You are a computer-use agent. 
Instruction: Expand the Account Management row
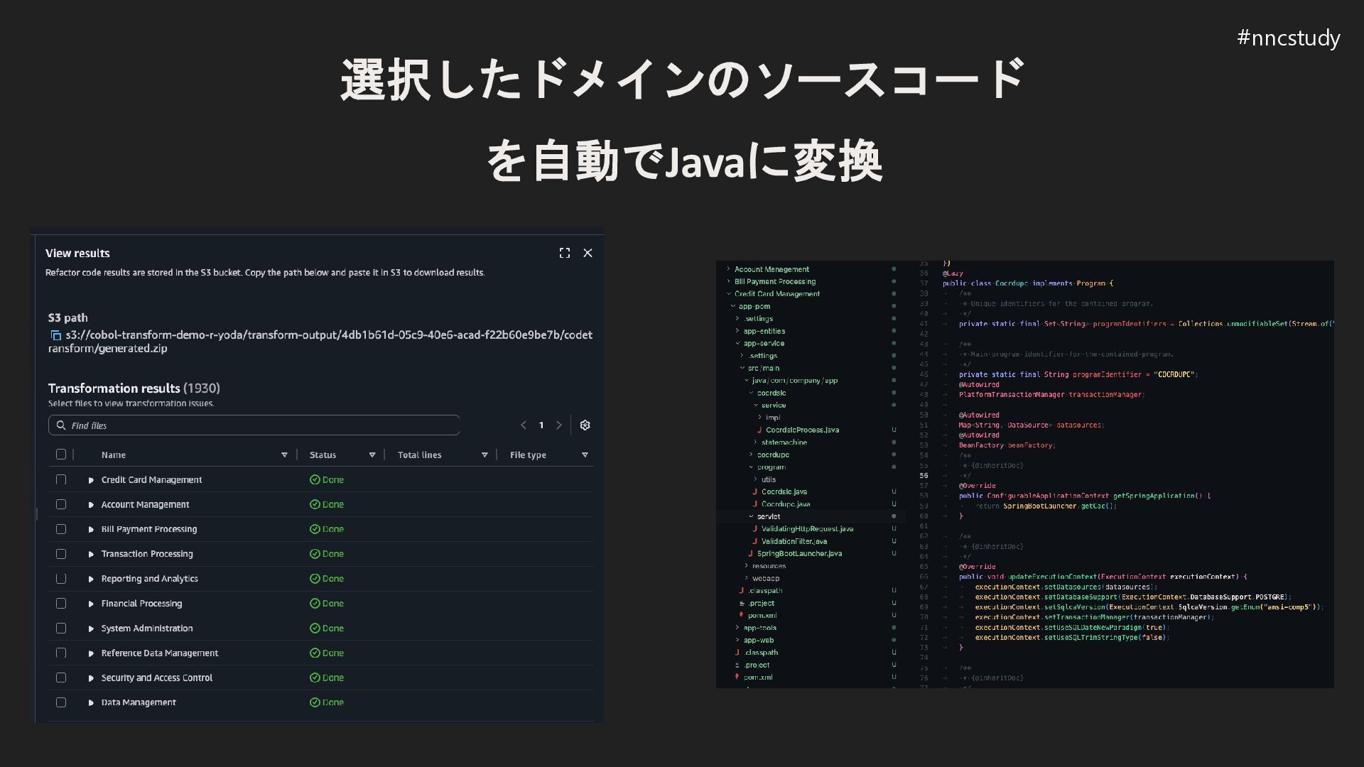tap(91, 505)
